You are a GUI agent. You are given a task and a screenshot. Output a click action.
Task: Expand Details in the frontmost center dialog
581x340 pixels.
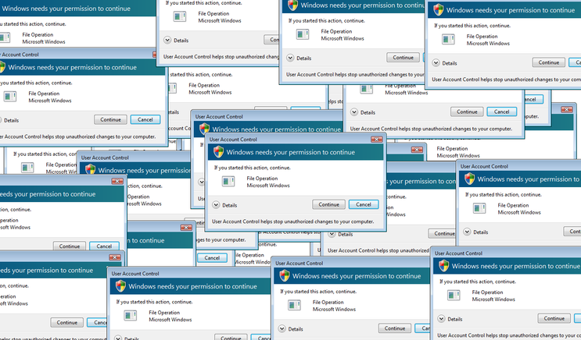[x=216, y=205]
